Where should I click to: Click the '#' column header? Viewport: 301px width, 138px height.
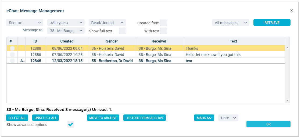click(x=12, y=41)
